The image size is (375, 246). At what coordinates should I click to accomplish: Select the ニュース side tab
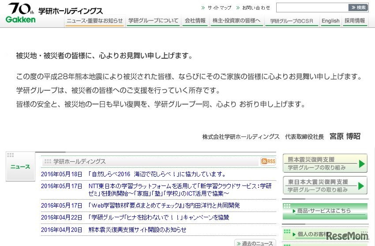point(21,167)
